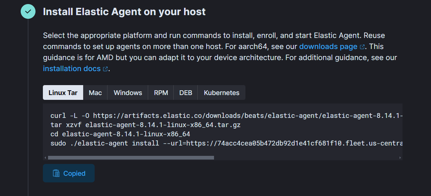431x196 pixels.
Task: Click the cd elastic-agent-8.14.1-linux-x86_64 line
Action: coord(121,134)
